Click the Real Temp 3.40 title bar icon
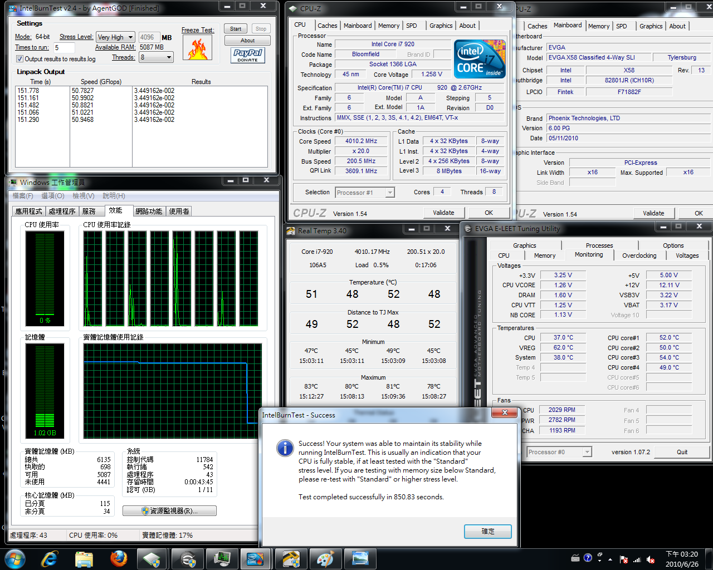 click(x=291, y=230)
